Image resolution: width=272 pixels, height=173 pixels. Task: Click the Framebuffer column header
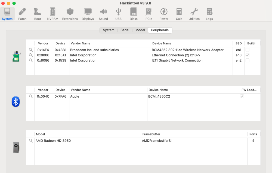[x=194, y=134]
